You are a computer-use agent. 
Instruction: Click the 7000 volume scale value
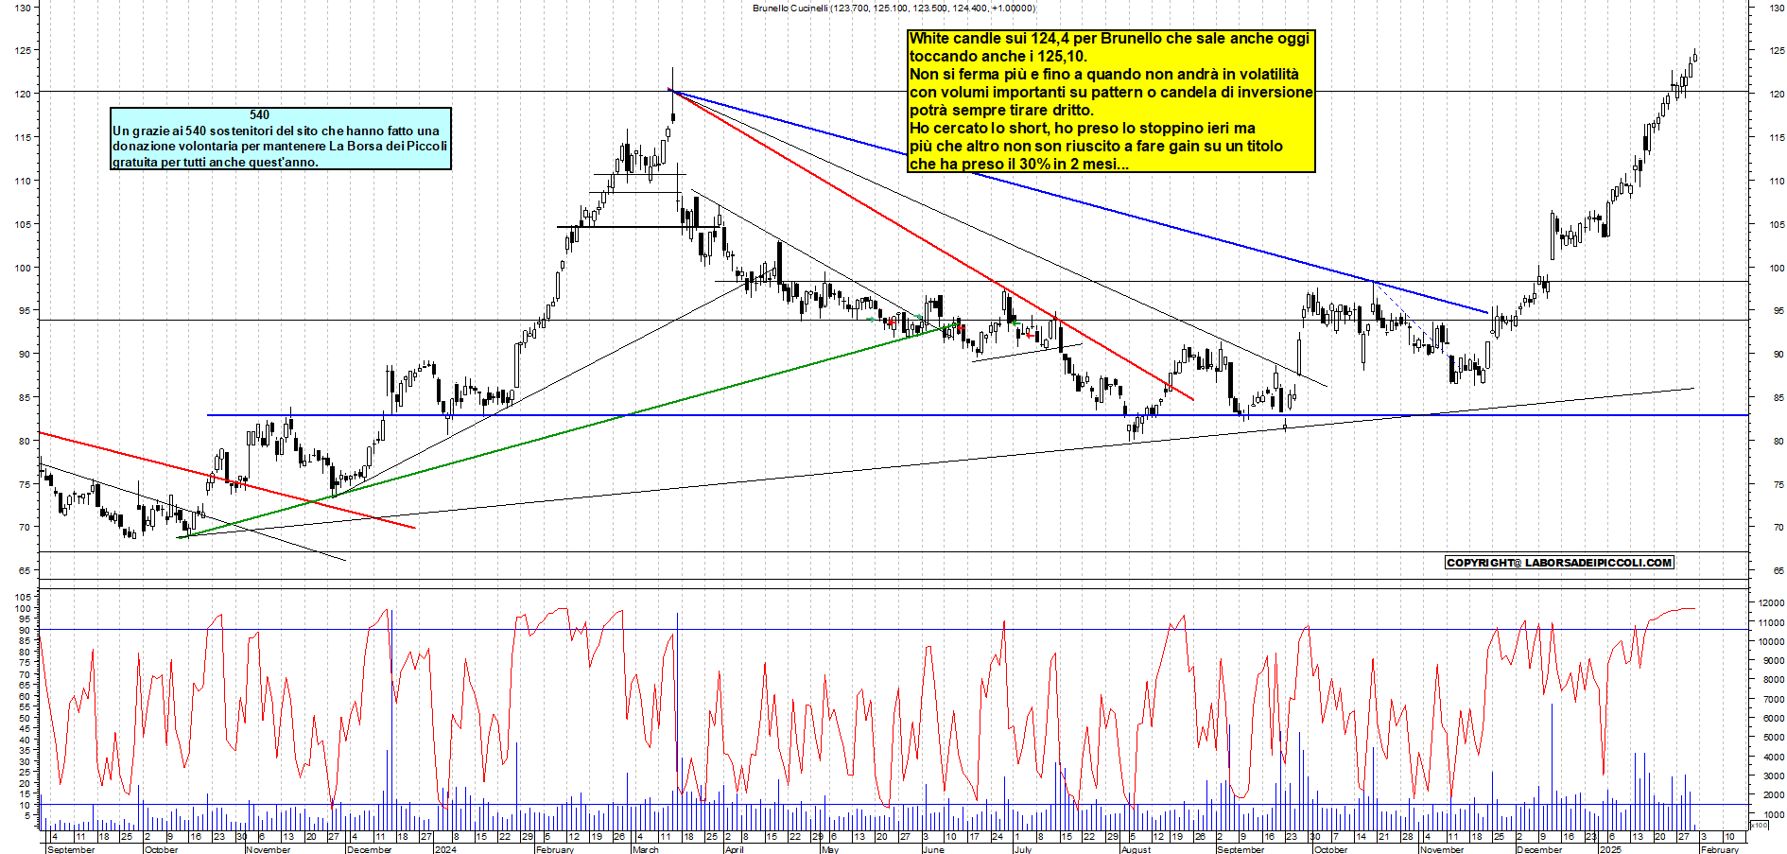[x=1773, y=699]
